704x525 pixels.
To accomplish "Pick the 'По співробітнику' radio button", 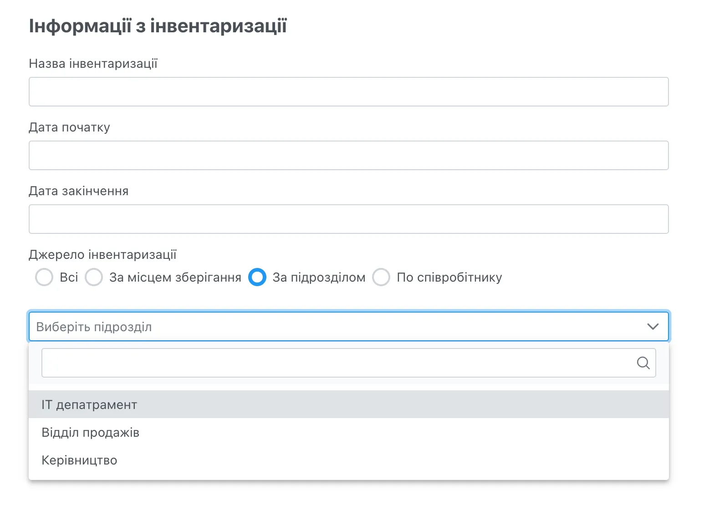I will coord(381,277).
